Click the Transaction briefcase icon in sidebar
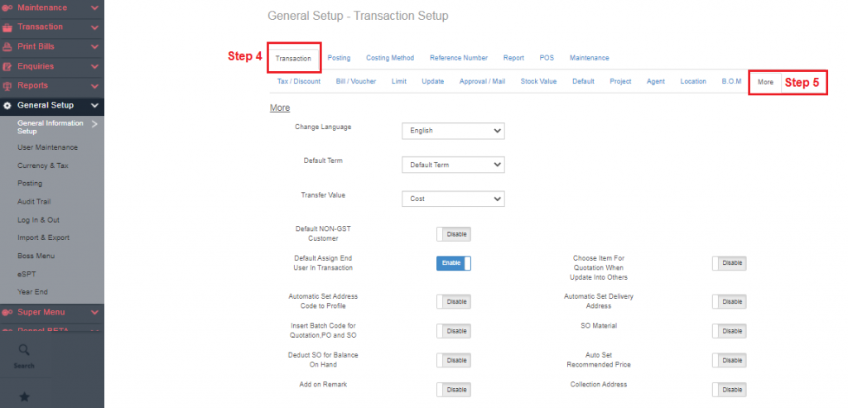 point(7,27)
